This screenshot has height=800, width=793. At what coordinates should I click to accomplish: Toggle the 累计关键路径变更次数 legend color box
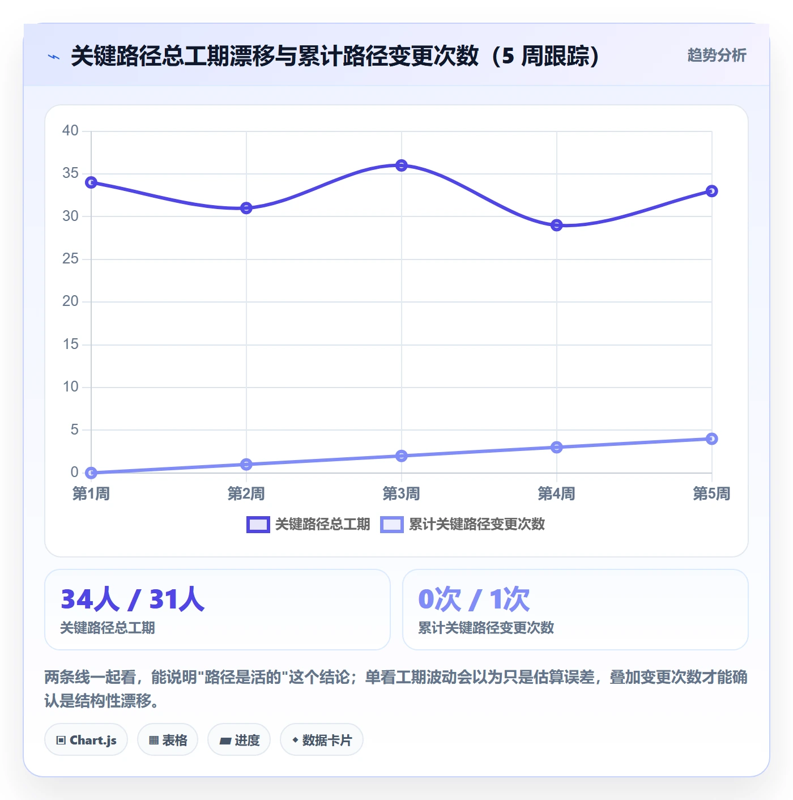392,525
